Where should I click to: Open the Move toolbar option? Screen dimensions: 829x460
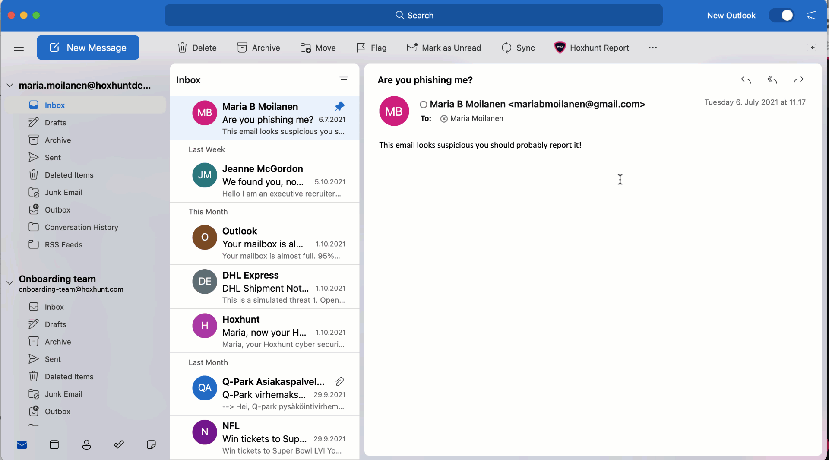click(x=318, y=48)
